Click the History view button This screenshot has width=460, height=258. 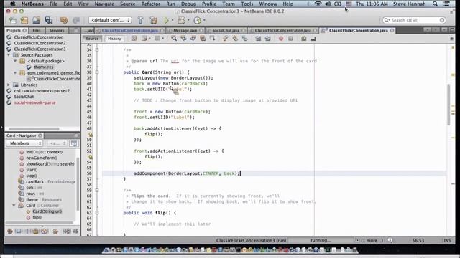[x=114, y=39]
